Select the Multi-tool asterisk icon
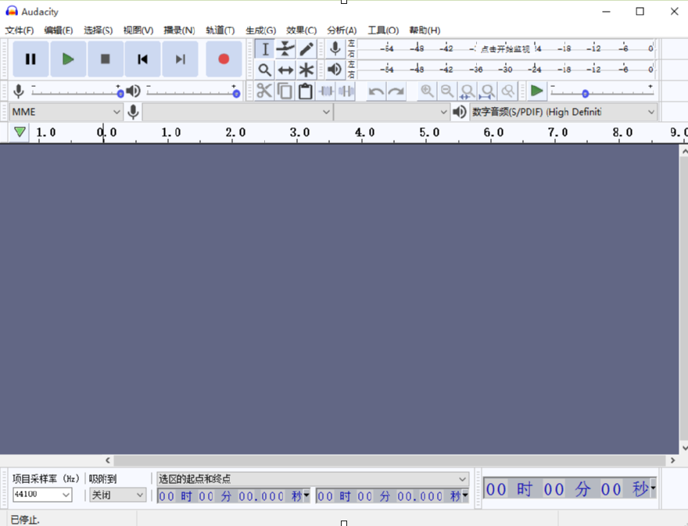This screenshot has height=526, width=688. 306,70
